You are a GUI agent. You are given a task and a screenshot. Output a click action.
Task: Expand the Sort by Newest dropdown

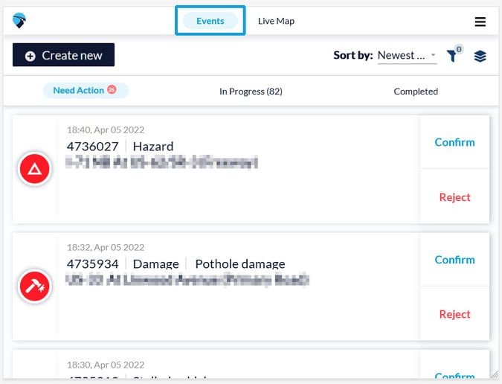(x=407, y=56)
